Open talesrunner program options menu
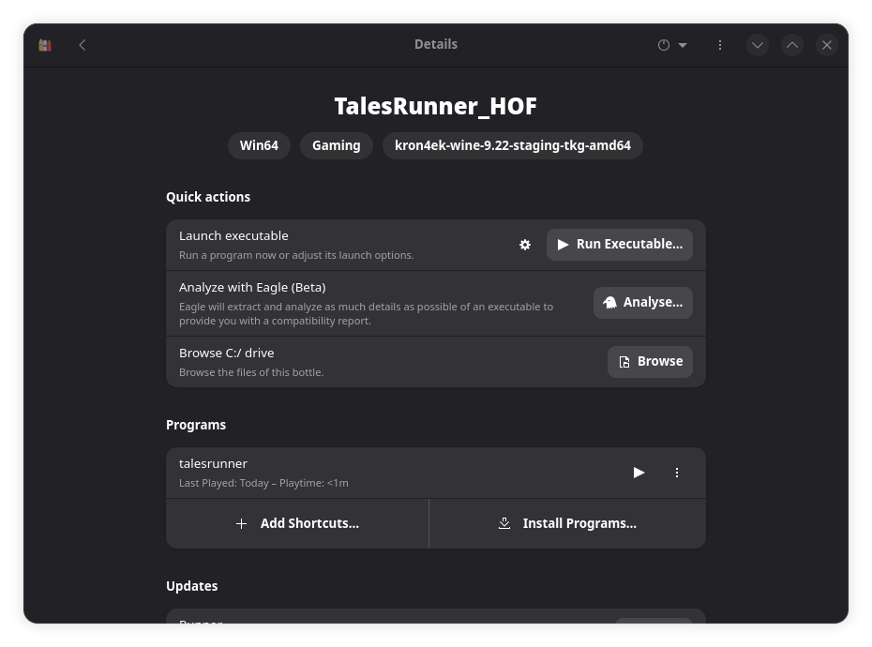 (677, 473)
